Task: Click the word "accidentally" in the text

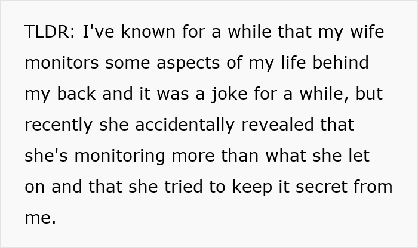Action: point(185,125)
